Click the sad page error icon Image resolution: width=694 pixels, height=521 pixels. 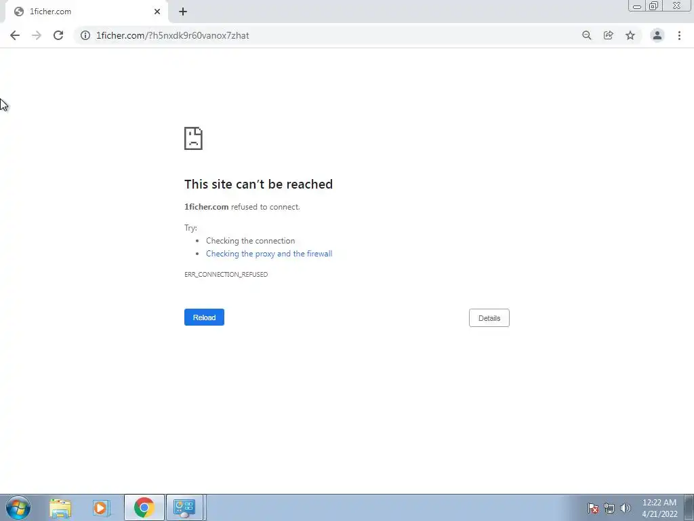(193, 138)
